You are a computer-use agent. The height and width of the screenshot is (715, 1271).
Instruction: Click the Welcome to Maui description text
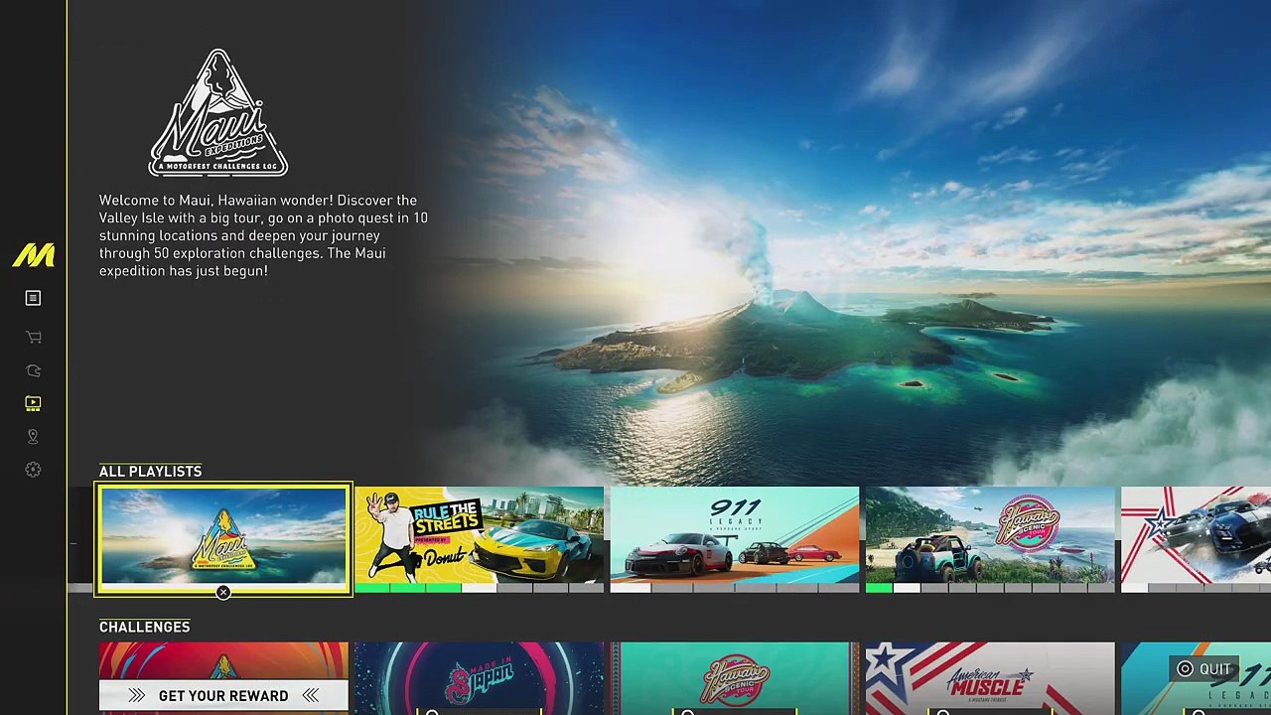(x=263, y=235)
